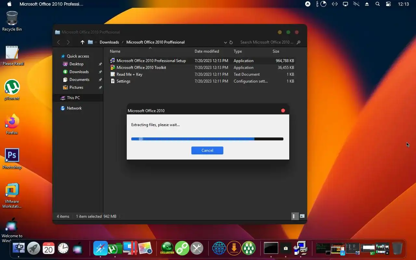
Task: Open the COLLABSYSOS green dock icon
Action: point(167,249)
